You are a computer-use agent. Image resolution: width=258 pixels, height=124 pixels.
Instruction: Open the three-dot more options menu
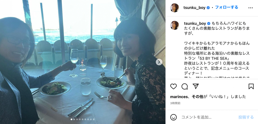(251, 8)
